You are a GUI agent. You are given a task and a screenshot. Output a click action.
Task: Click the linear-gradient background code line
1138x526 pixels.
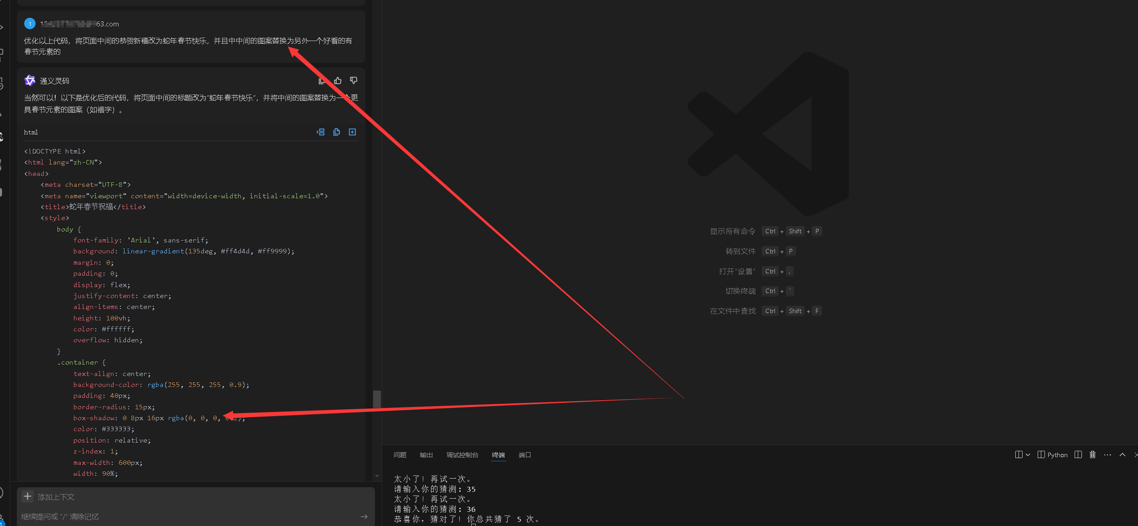pos(184,251)
